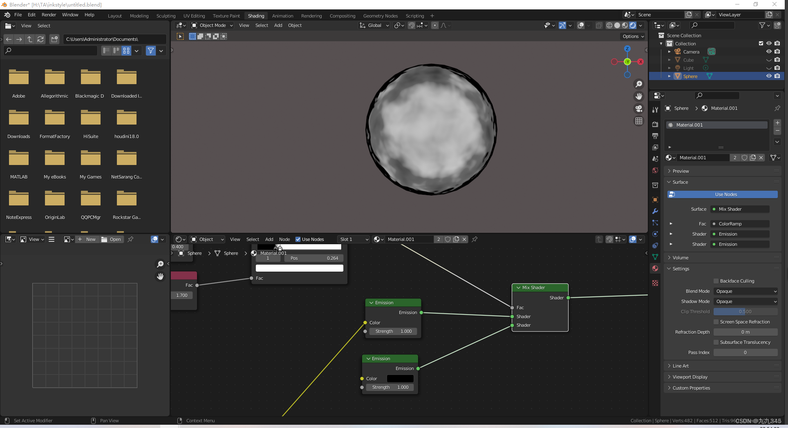This screenshot has height=428, width=788.
Task: Add a new material slot
Action: pyautogui.click(x=777, y=123)
